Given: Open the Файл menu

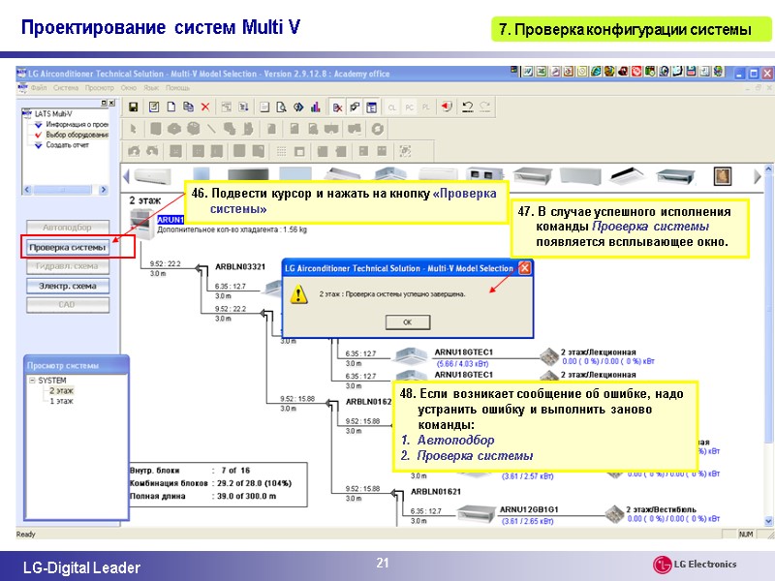Looking at the screenshot, I should click(x=39, y=88).
